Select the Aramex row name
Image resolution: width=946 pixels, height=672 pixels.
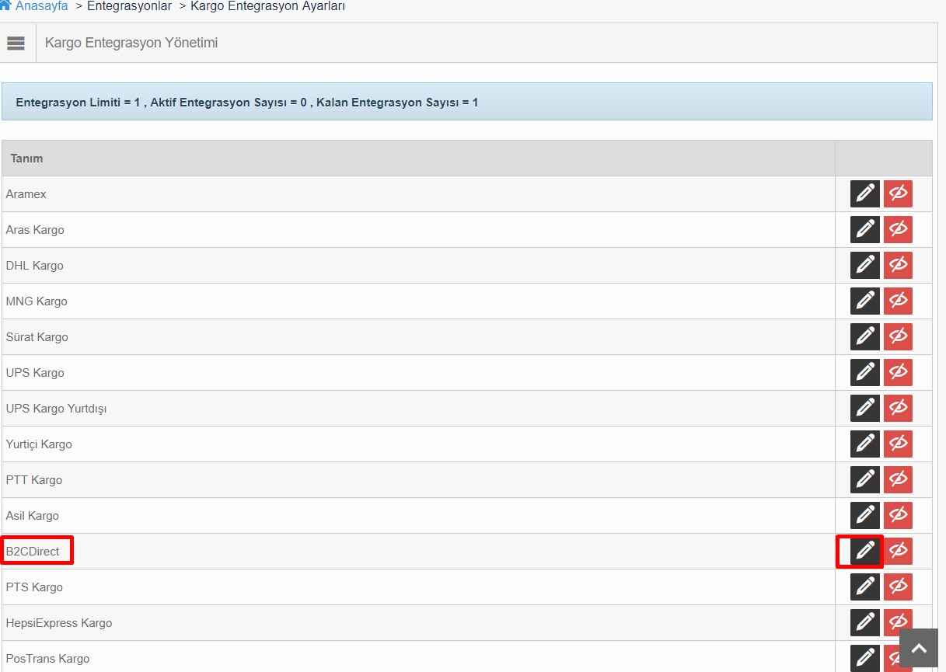point(26,194)
